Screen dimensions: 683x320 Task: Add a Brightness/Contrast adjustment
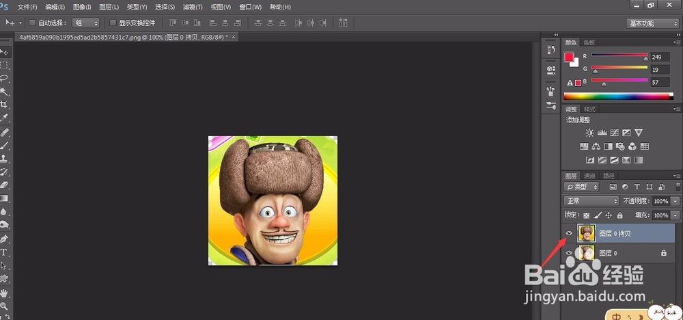click(x=589, y=133)
